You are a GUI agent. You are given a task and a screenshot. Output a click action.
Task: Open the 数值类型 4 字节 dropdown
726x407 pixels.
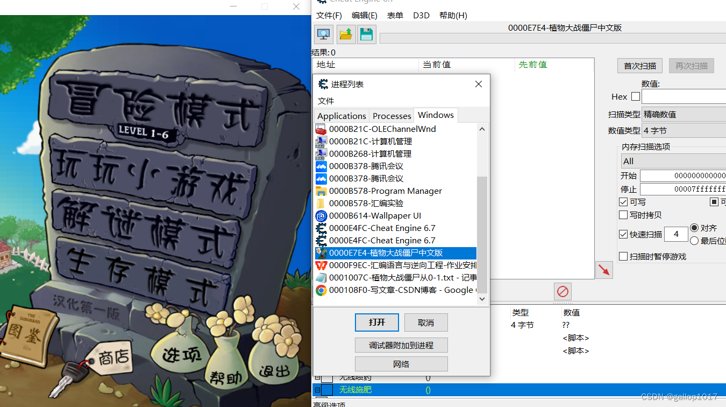tap(684, 130)
